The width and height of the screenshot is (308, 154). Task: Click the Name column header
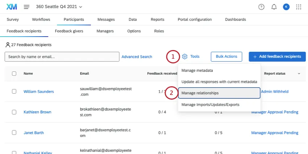point(28,74)
